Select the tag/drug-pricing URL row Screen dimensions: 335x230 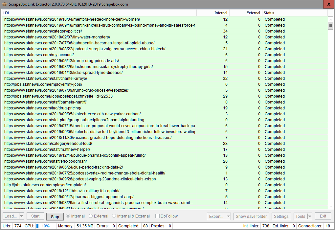tap(165, 108)
